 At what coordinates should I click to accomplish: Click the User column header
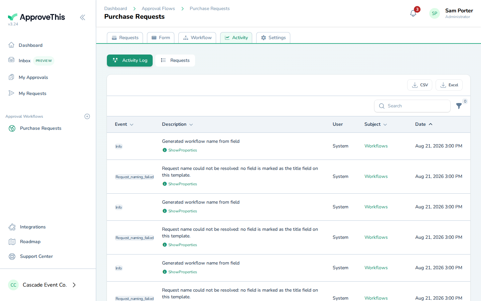pos(338,124)
